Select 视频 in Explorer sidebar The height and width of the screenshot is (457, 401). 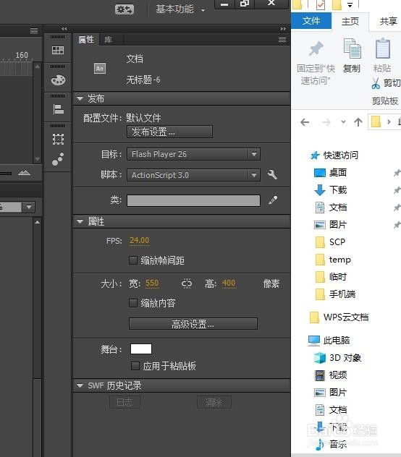tap(331, 375)
